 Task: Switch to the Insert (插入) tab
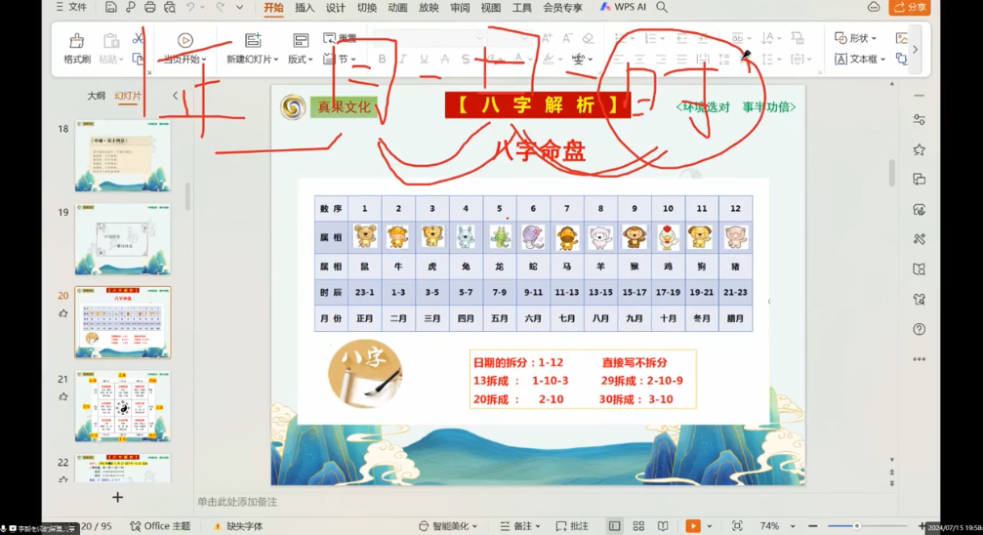coord(305,8)
